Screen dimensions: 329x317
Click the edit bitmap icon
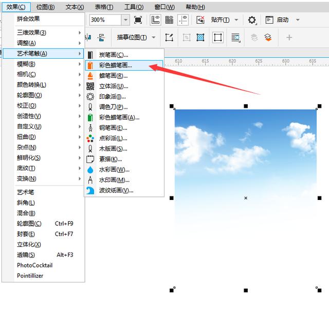coord(169,38)
